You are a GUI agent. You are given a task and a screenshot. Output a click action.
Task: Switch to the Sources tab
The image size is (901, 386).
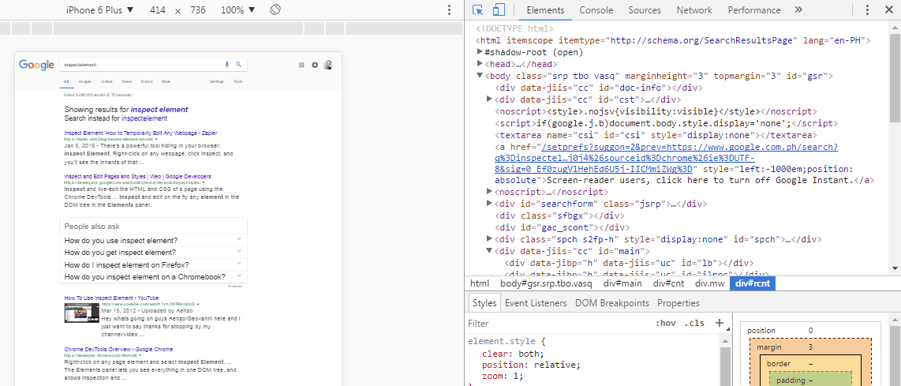(644, 9)
